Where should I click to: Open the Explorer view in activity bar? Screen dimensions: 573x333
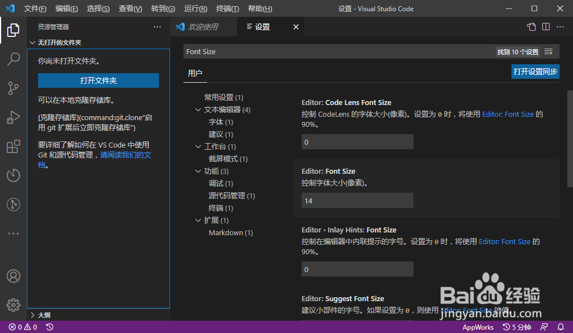point(13,30)
